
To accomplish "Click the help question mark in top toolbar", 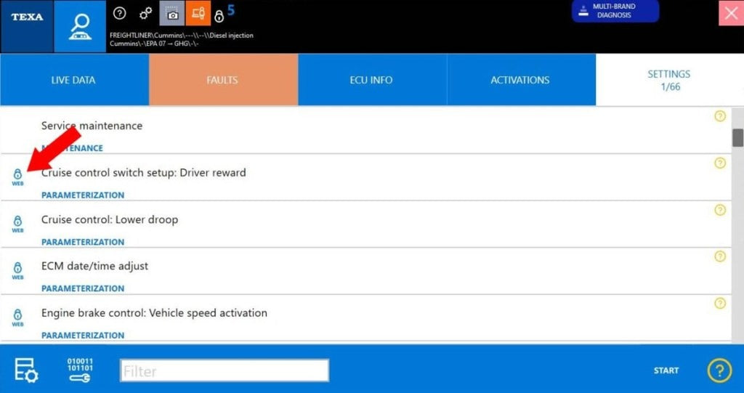I will coord(120,13).
